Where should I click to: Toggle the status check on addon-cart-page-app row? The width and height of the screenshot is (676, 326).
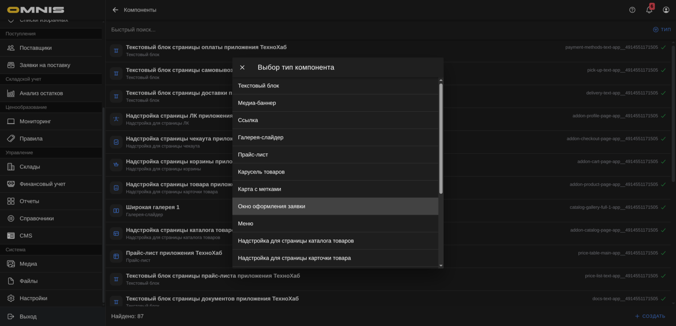click(663, 161)
